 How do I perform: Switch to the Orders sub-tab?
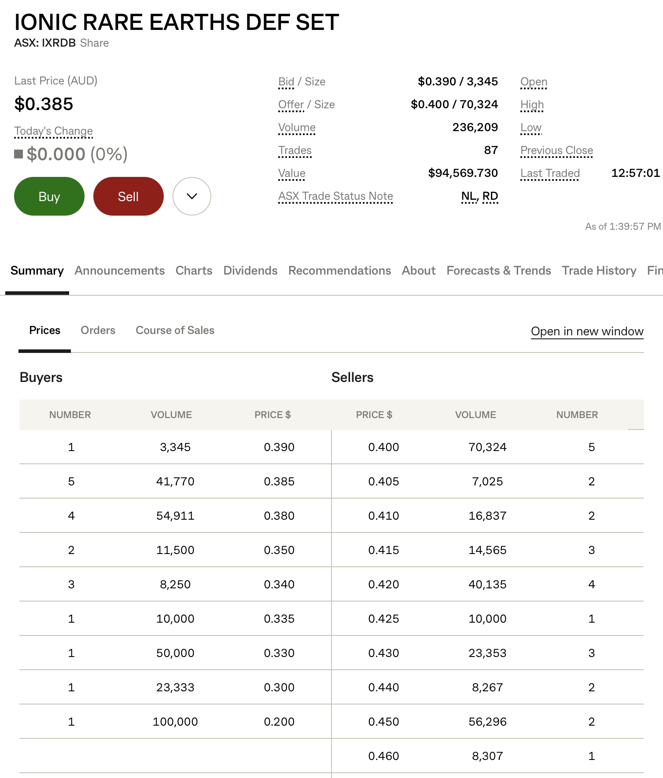point(98,330)
